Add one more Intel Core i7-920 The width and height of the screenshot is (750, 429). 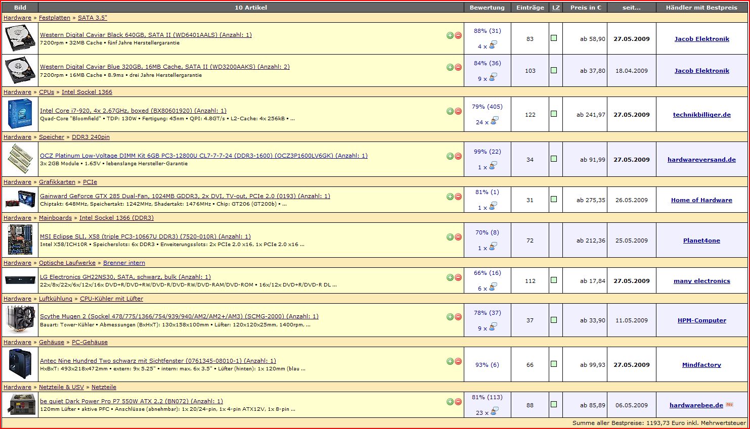450,111
